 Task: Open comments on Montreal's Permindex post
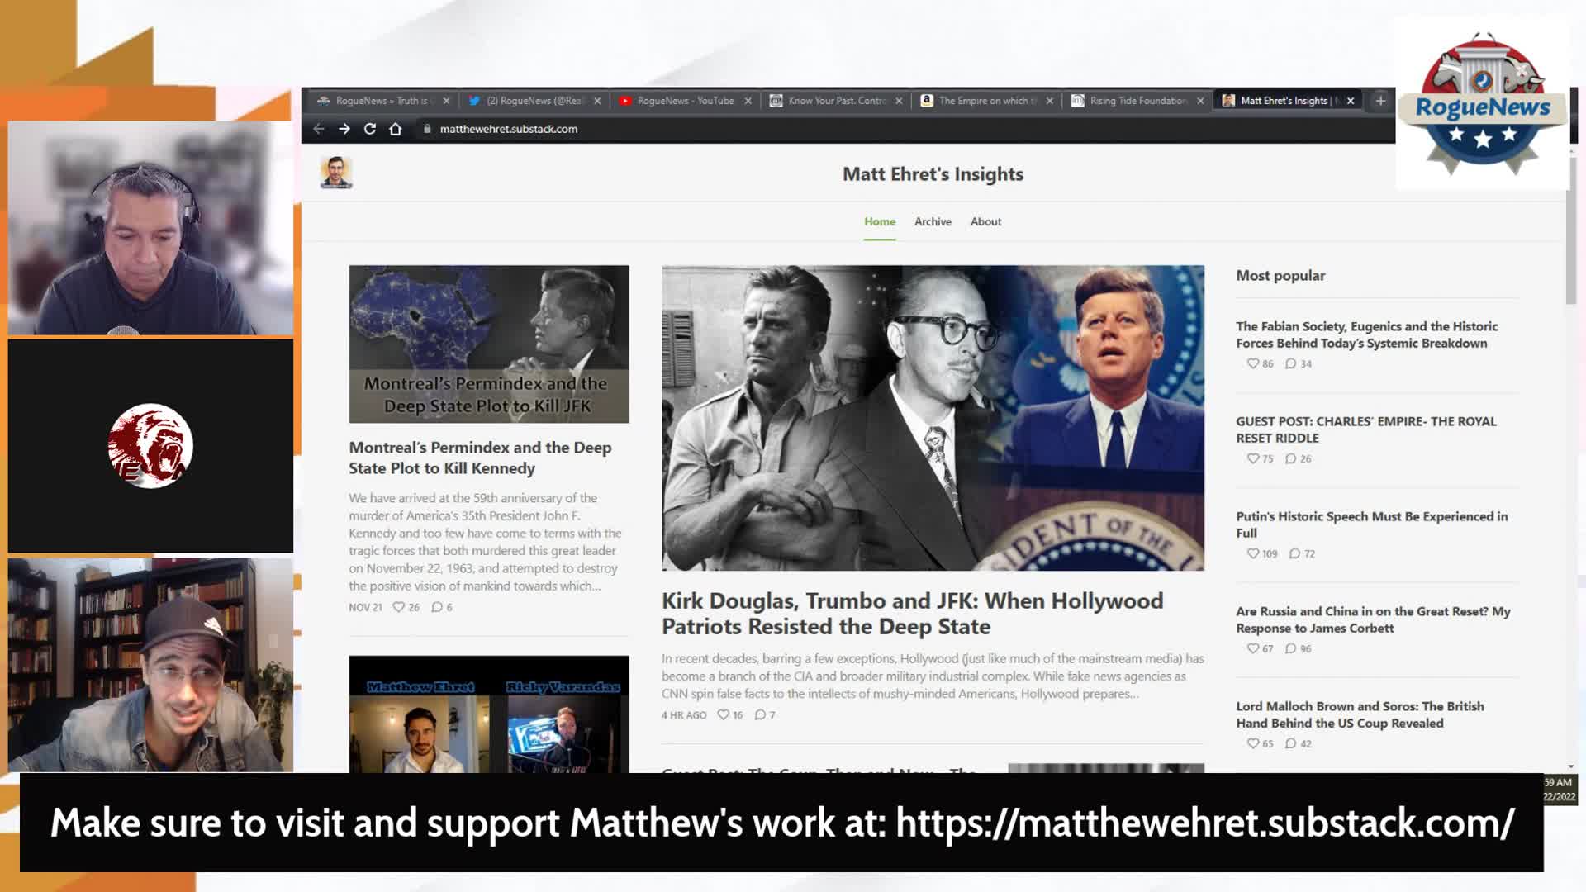click(x=438, y=607)
